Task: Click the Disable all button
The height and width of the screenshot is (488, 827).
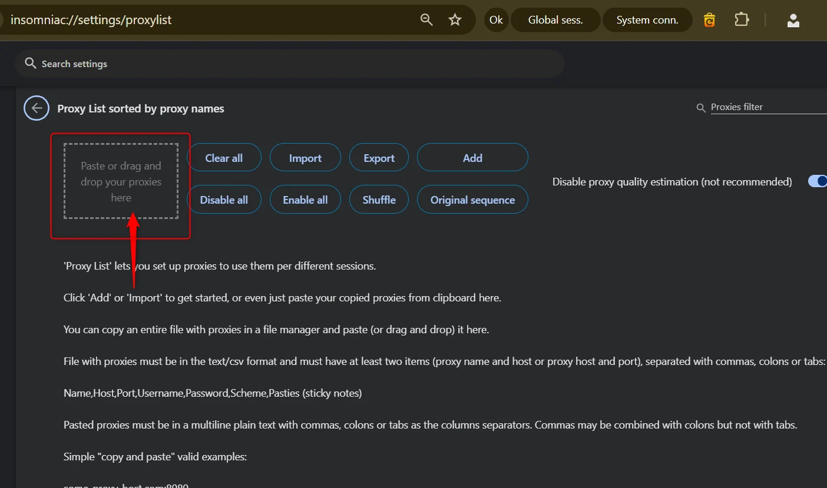Action: (224, 200)
